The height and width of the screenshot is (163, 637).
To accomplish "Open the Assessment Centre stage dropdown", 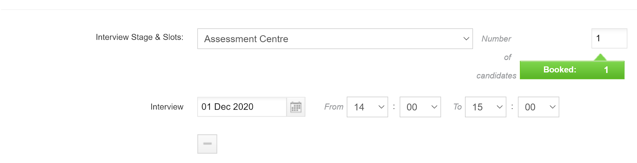I will tap(335, 39).
